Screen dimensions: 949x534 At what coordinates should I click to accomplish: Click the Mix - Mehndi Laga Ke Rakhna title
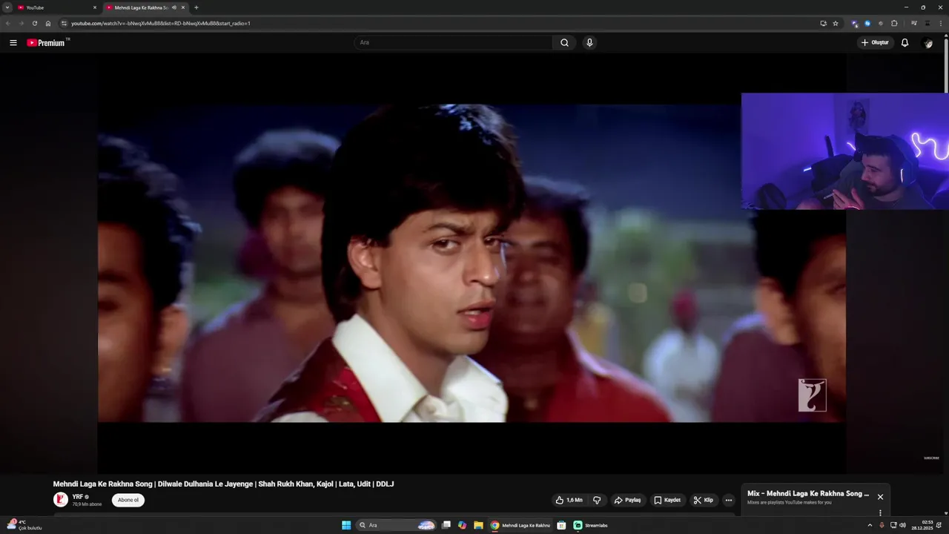click(x=808, y=493)
